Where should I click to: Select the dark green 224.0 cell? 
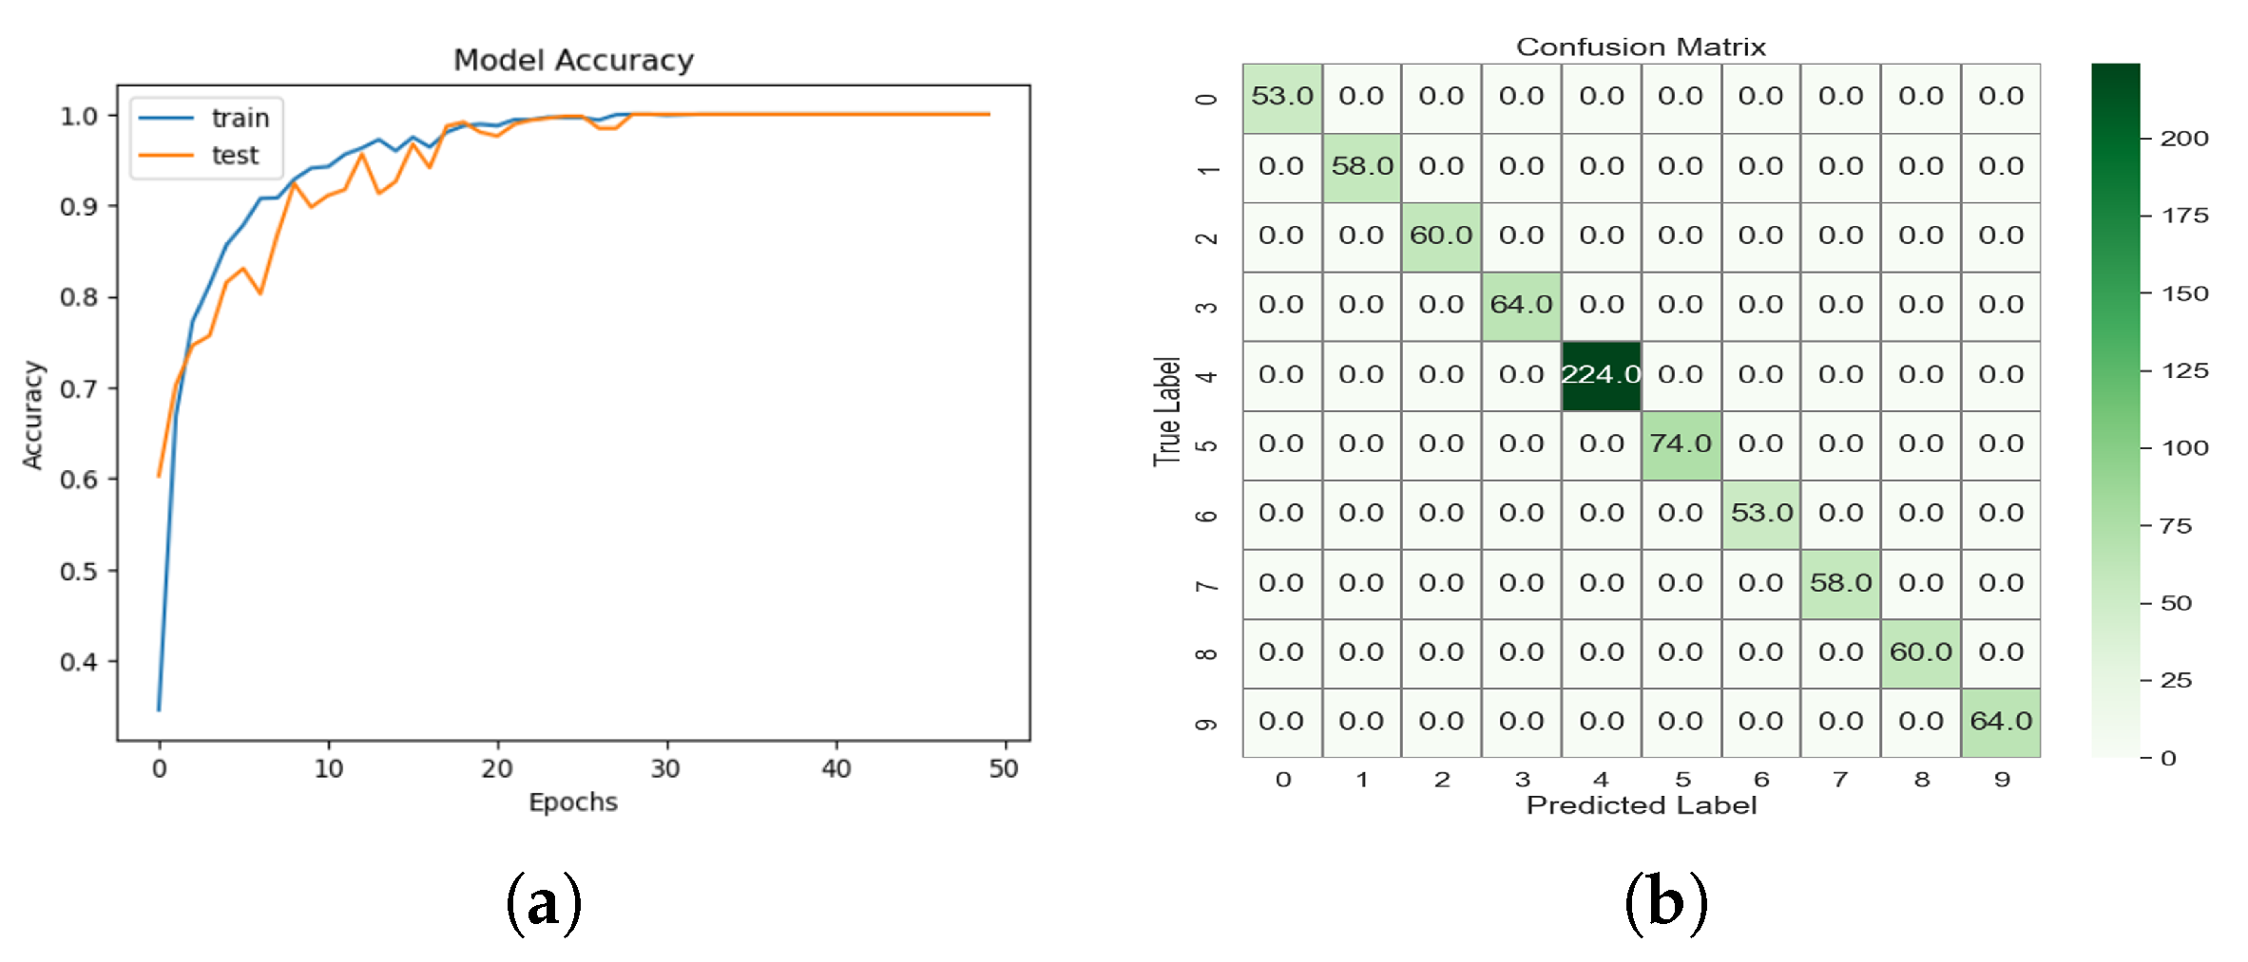click(x=1601, y=375)
